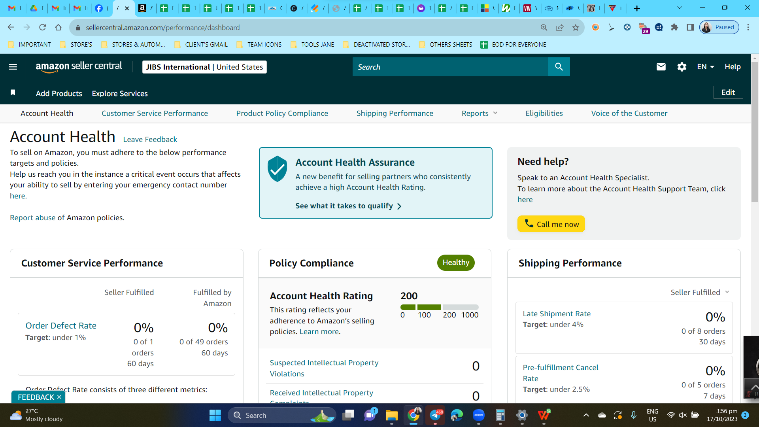Open the Chrome side panel icon

pyautogui.click(x=690, y=27)
